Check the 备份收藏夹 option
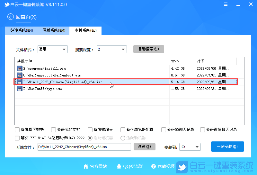 click(x=90, y=130)
